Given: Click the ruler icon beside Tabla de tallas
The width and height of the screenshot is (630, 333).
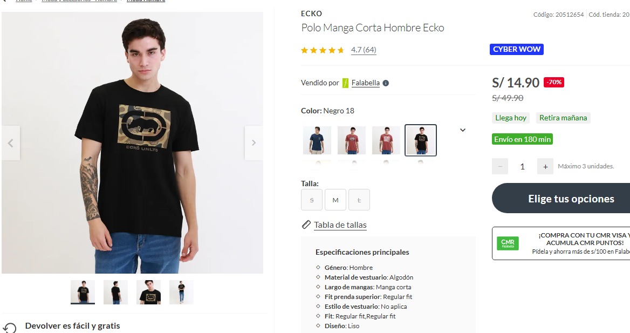Looking at the screenshot, I should coord(306,225).
